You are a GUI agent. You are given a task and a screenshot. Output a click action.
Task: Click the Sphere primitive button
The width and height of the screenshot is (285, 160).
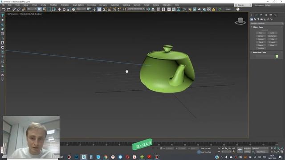click(261, 36)
